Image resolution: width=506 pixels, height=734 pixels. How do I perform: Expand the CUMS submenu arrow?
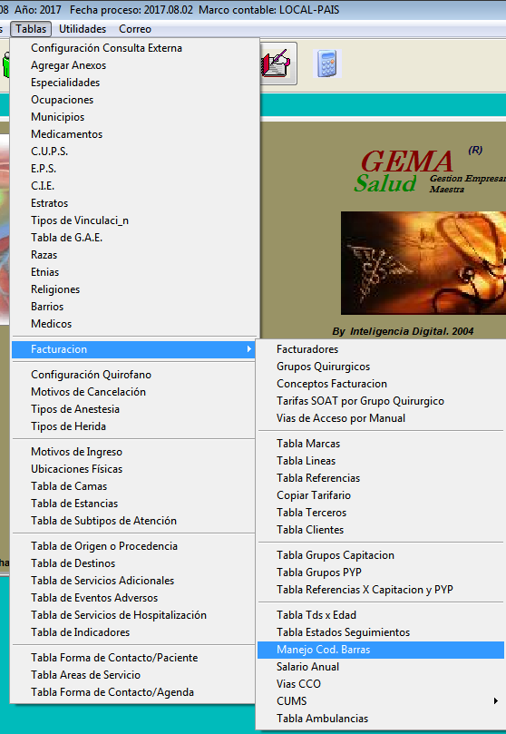click(x=496, y=701)
